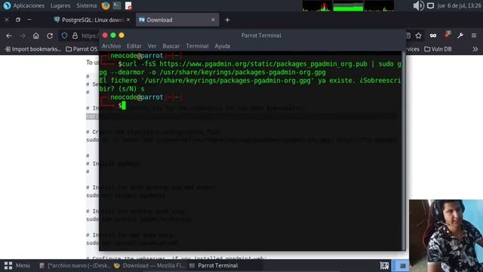The image size is (483, 272).
Task: Bookmark this page with the star icon
Action: point(418,36)
